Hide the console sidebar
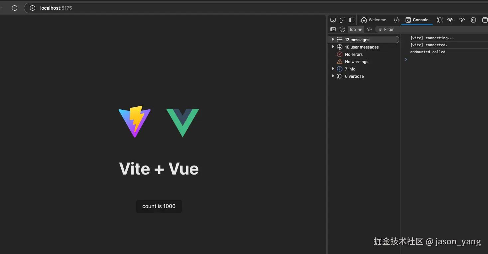This screenshot has width=488, height=254. (x=333, y=29)
